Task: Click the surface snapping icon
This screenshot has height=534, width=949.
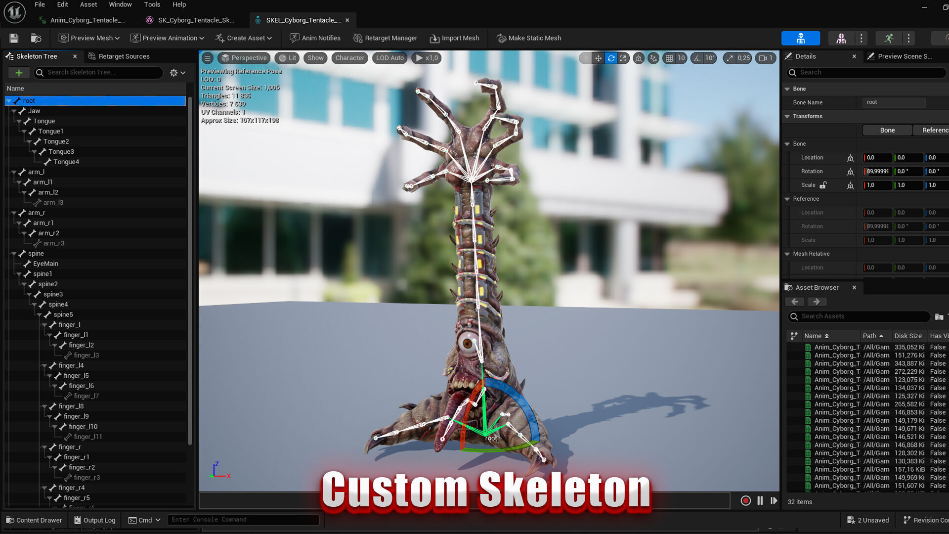Action: (653, 58)
